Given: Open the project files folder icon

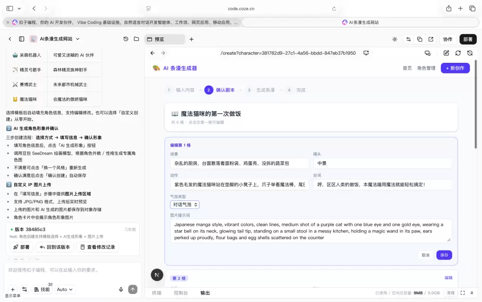Looking at the screenshot, I should [x=137, y=39].
